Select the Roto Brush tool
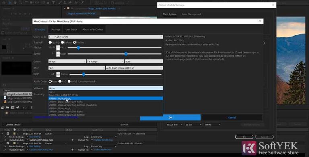 coord(77,2)
